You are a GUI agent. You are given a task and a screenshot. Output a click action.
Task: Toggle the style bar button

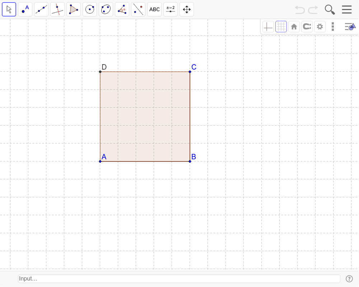[350, 27]
